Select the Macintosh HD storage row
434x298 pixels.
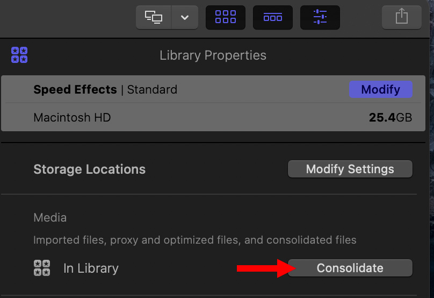pyautogui.click(x=213, y=117)
